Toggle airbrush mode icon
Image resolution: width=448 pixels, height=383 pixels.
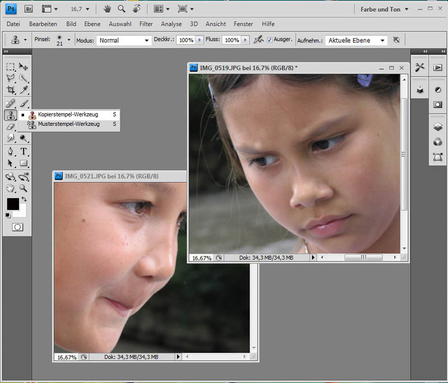[258, 40]
